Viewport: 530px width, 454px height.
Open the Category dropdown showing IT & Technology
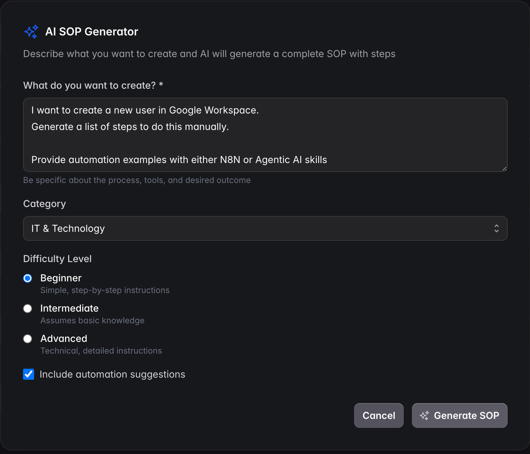tap(265, 228)
